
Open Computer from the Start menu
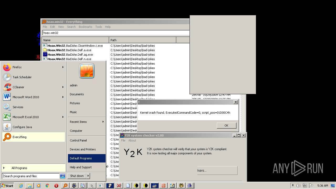(87, 131)
